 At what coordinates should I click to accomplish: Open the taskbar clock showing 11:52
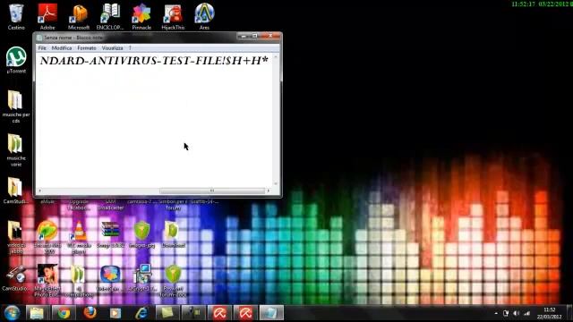tap(549, 313)
